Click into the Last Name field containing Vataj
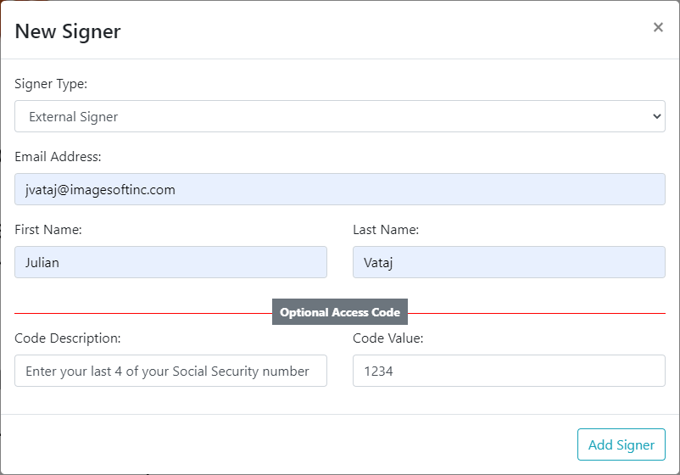 click(509, 262)
